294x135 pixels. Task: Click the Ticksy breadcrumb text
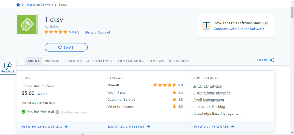63,5
